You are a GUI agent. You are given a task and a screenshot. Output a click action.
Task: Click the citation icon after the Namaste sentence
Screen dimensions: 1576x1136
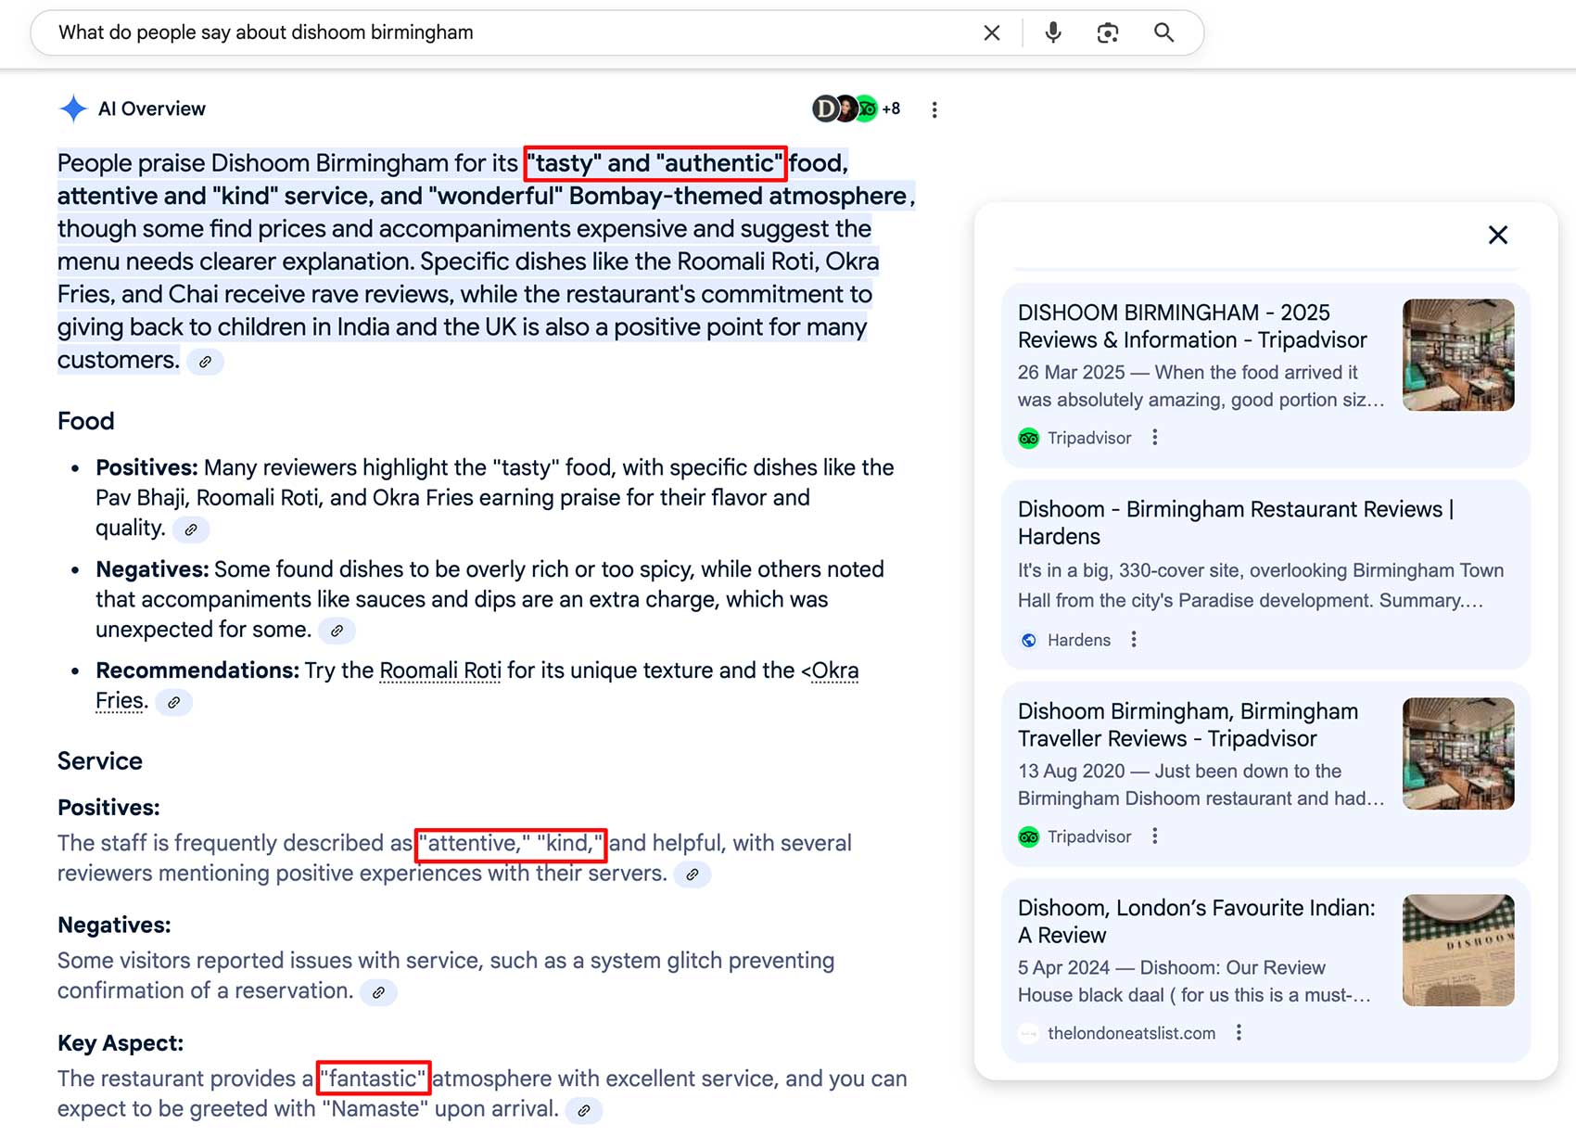(584, 1110)
